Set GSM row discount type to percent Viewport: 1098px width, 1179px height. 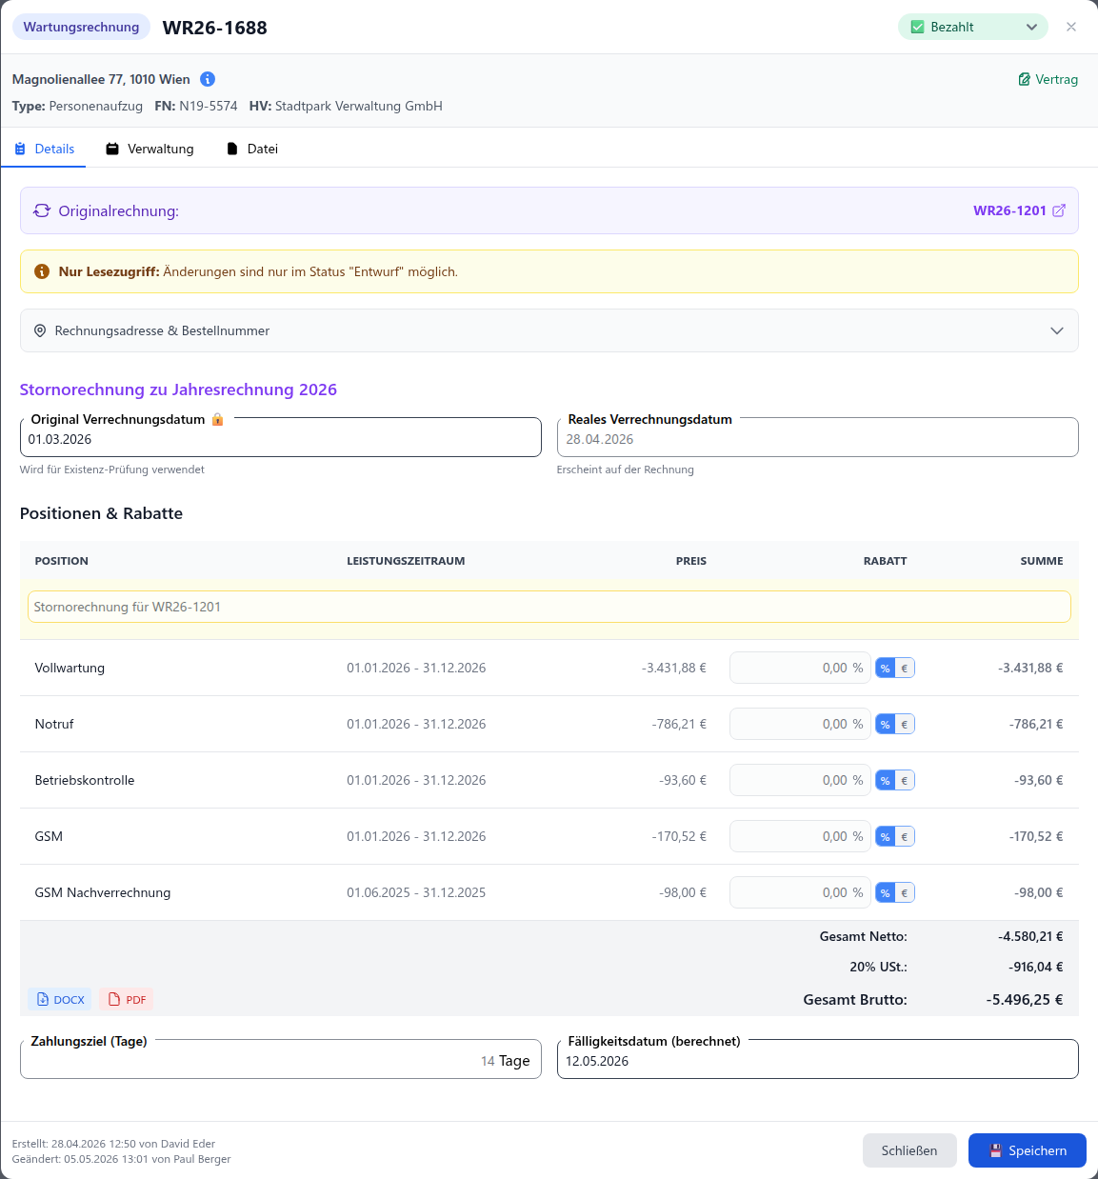point(886,836)
